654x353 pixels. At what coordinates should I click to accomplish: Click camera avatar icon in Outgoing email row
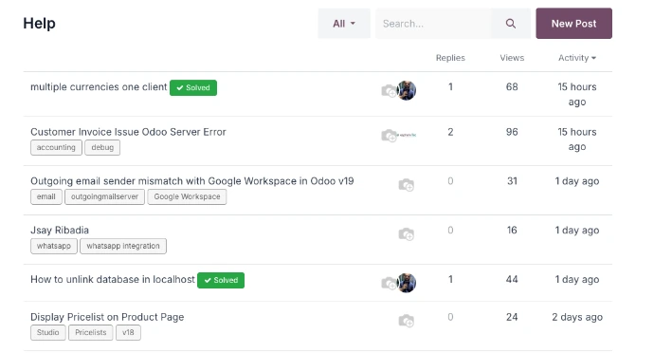[407, 185]
